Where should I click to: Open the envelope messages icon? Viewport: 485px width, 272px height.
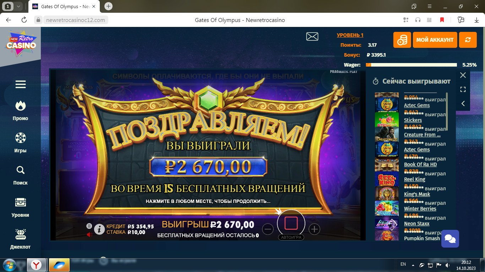(x=312, y=36)
